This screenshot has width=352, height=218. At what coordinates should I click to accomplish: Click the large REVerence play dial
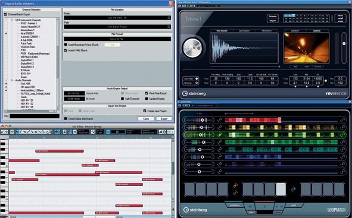(x=192, y=48)
